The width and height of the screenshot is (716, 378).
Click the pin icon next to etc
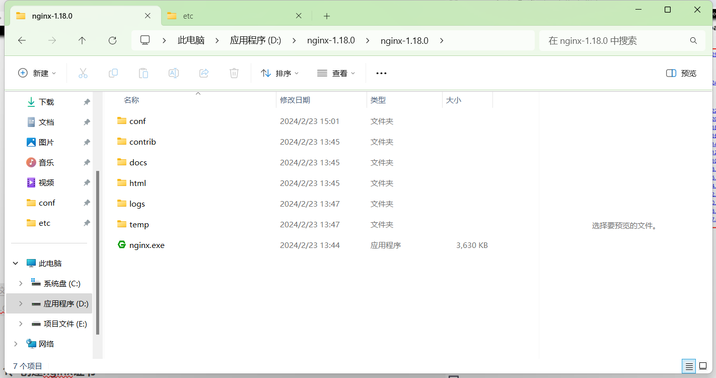[87, 223]
